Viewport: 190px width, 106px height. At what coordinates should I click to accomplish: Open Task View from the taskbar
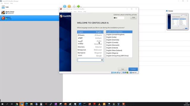coord(12,104)
